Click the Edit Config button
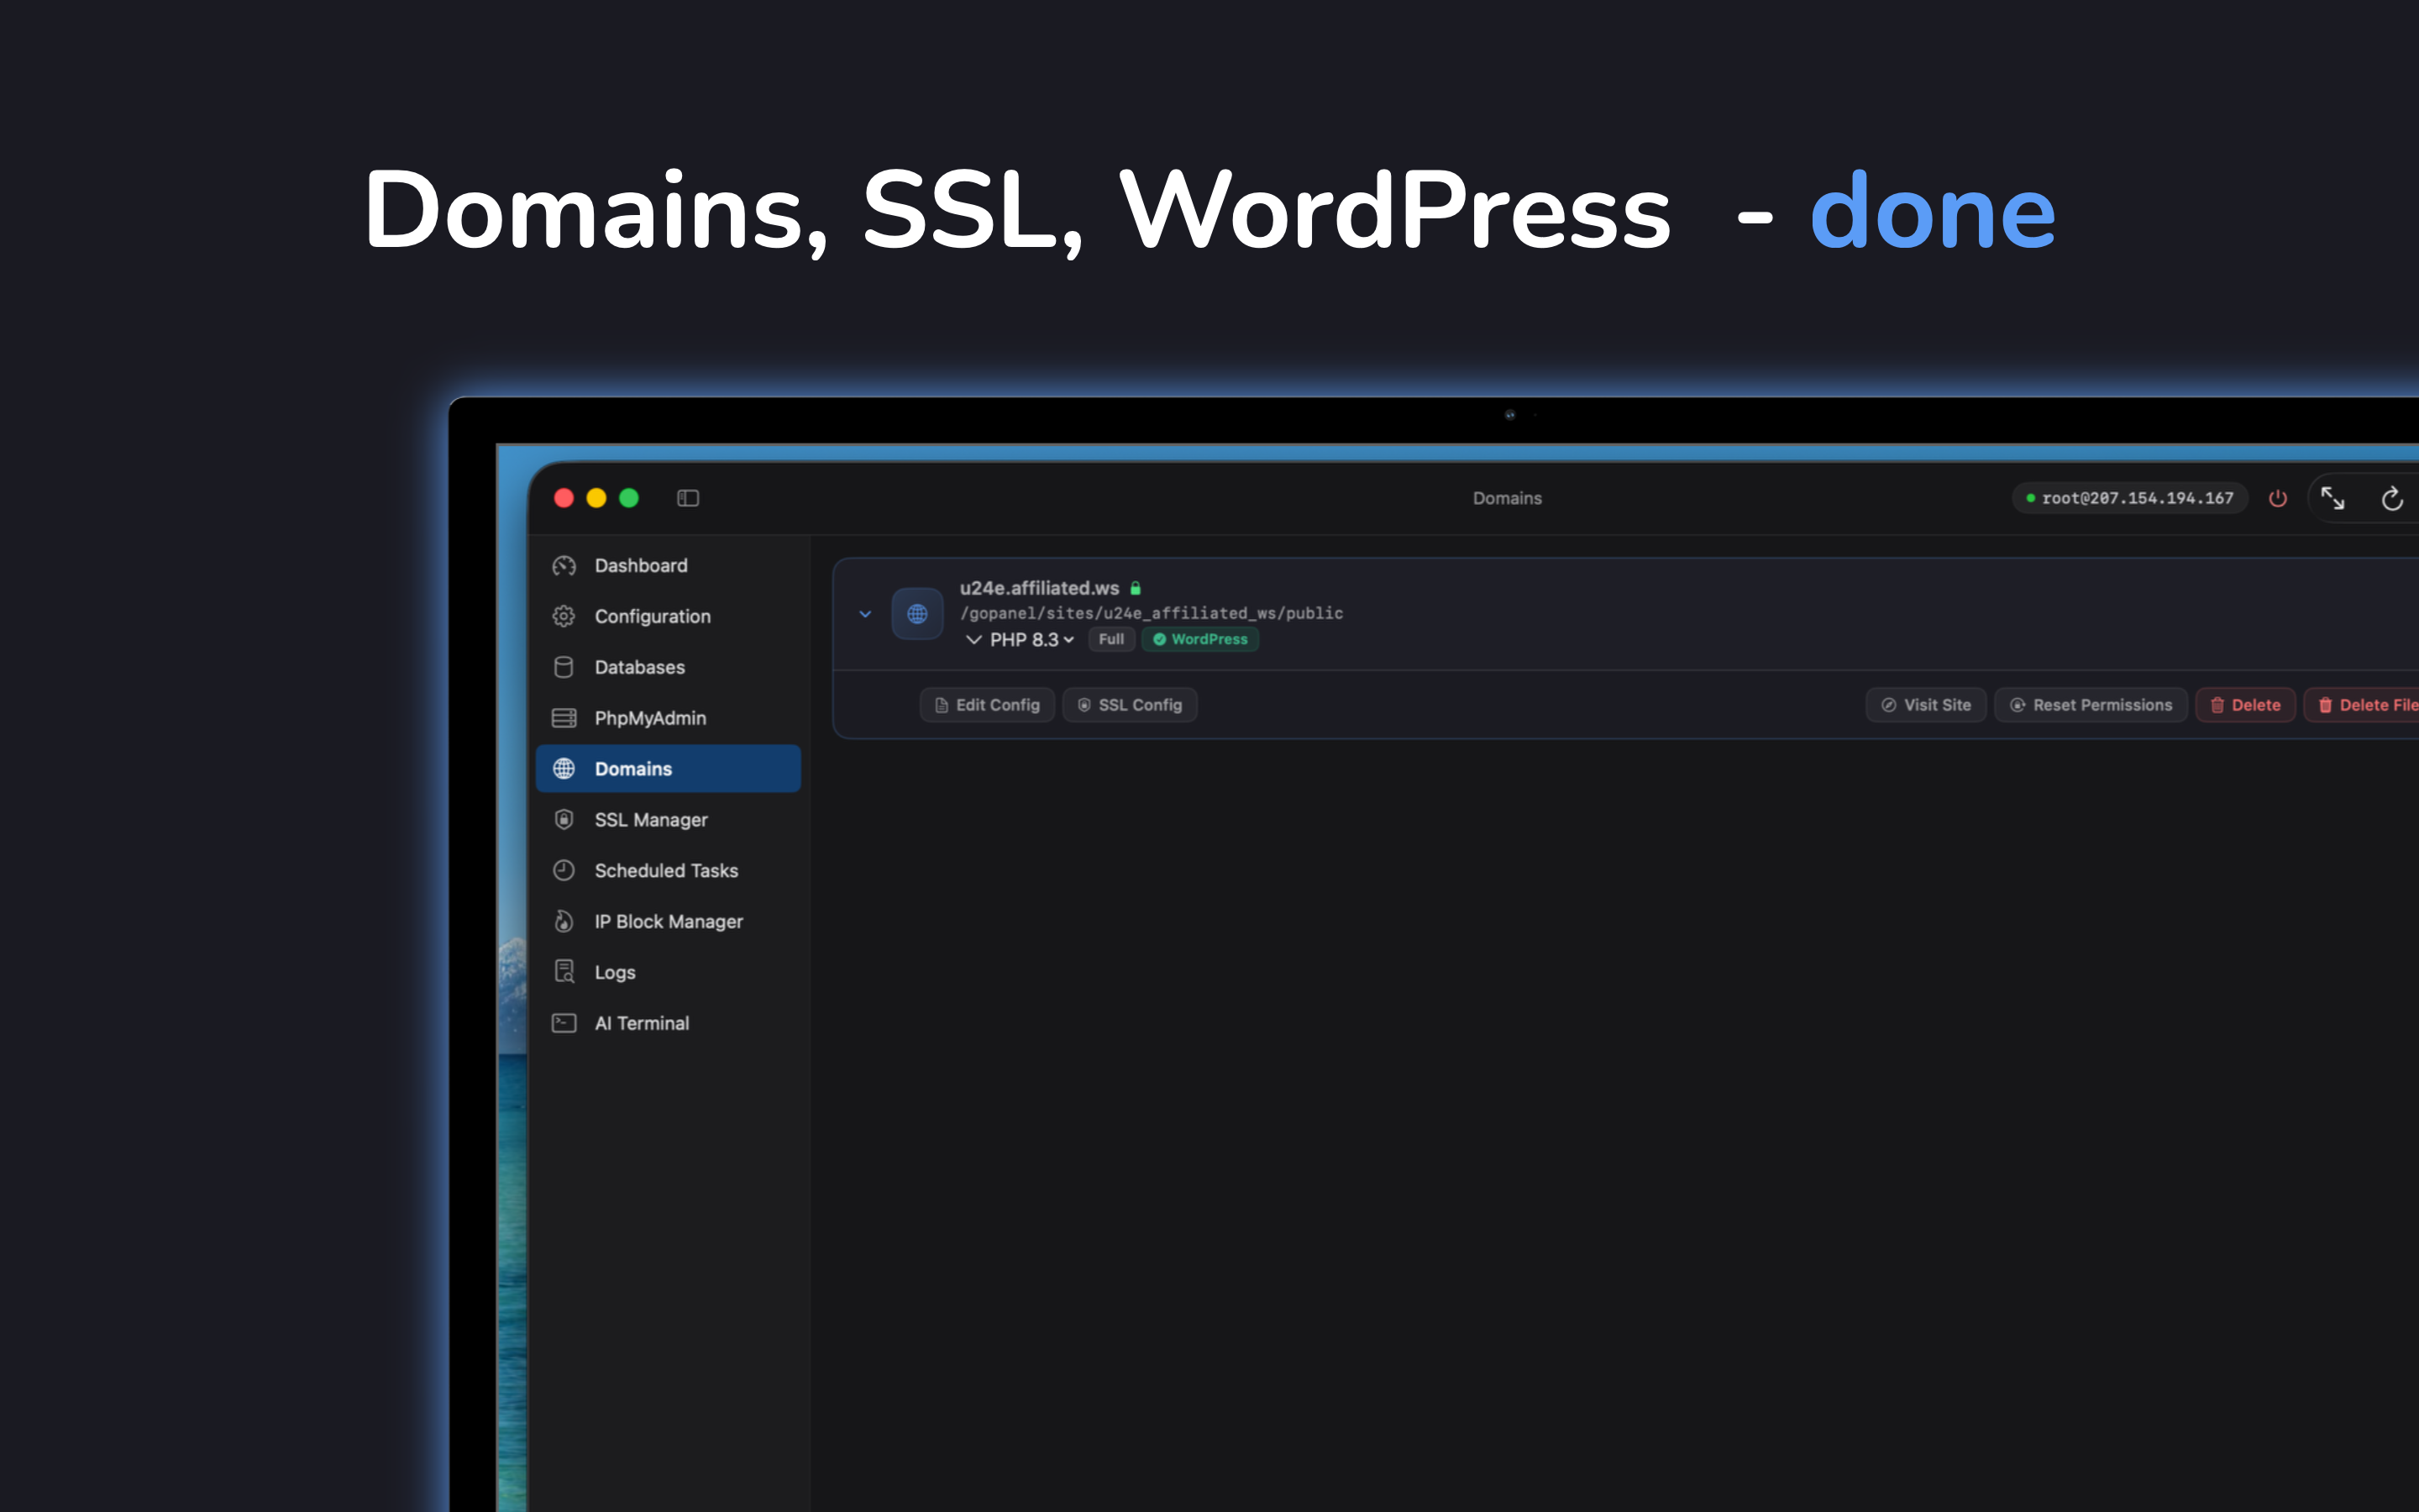Screen dimensions: 2419x1512 tap(987, 705)
